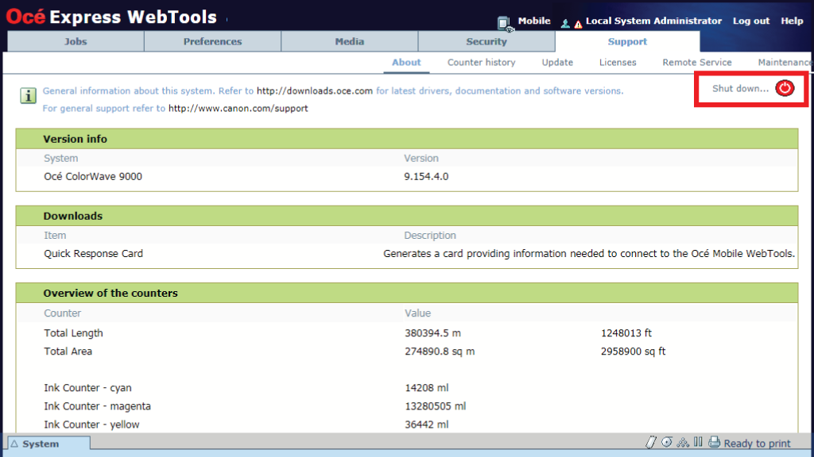Click the Log out link
Screen dimensions: 814x457
[750, 21]
